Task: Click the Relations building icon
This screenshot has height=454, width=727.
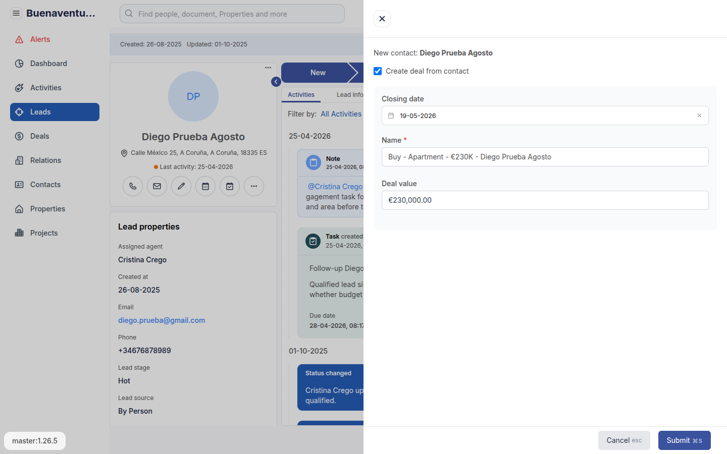Action: [x=19, y=160]
